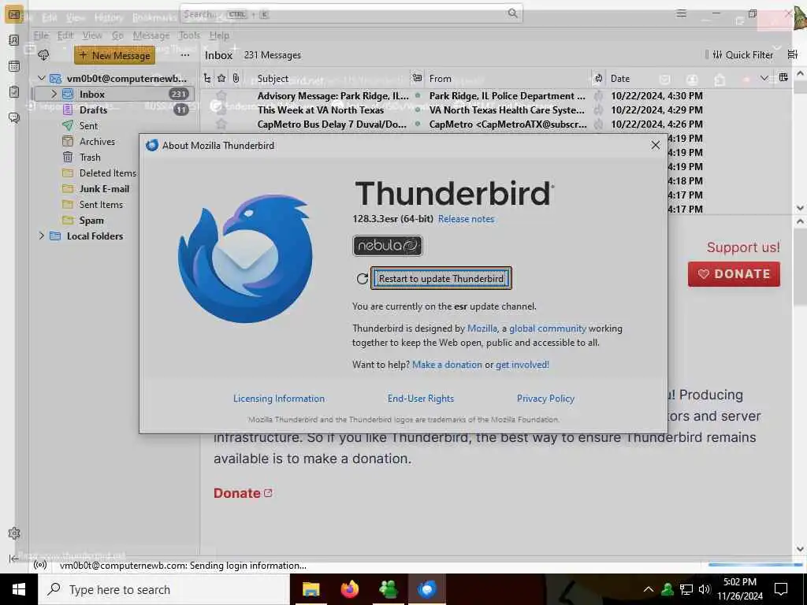Click Thunderbird taskbar icon
This screenshot has height=605, width=807.
[x=426, y=589]
